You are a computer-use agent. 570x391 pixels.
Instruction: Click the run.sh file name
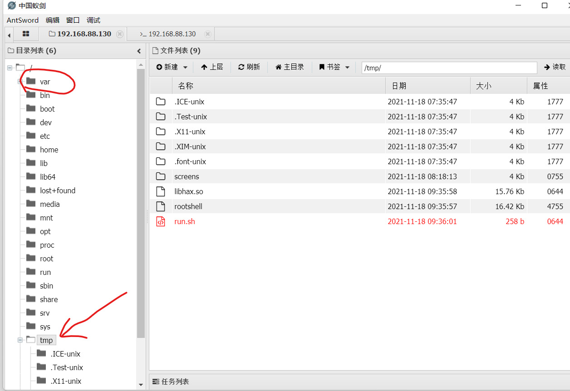[x=185, y=221]
